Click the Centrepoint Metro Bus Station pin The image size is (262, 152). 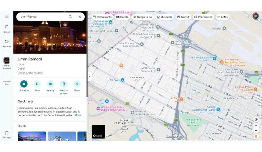[241, 72]
